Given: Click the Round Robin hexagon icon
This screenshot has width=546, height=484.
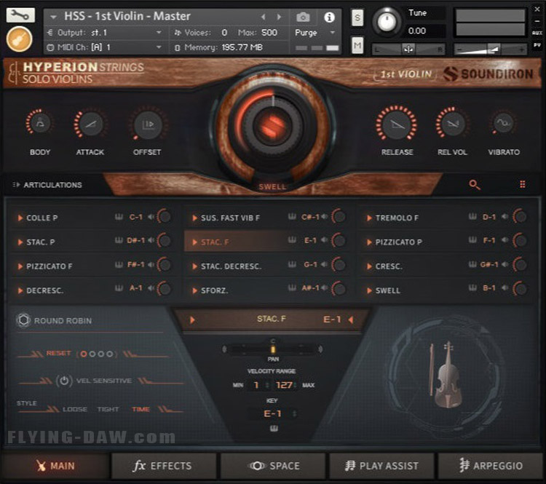Looking at the screenshot, I should 24,320.
